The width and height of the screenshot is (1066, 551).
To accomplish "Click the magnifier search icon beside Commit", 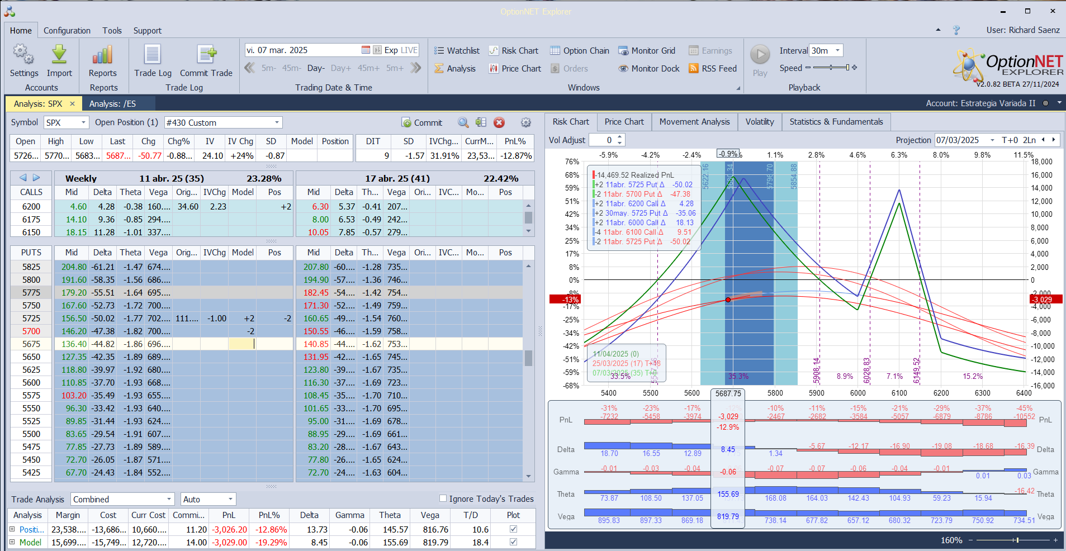I will (463, 122).
